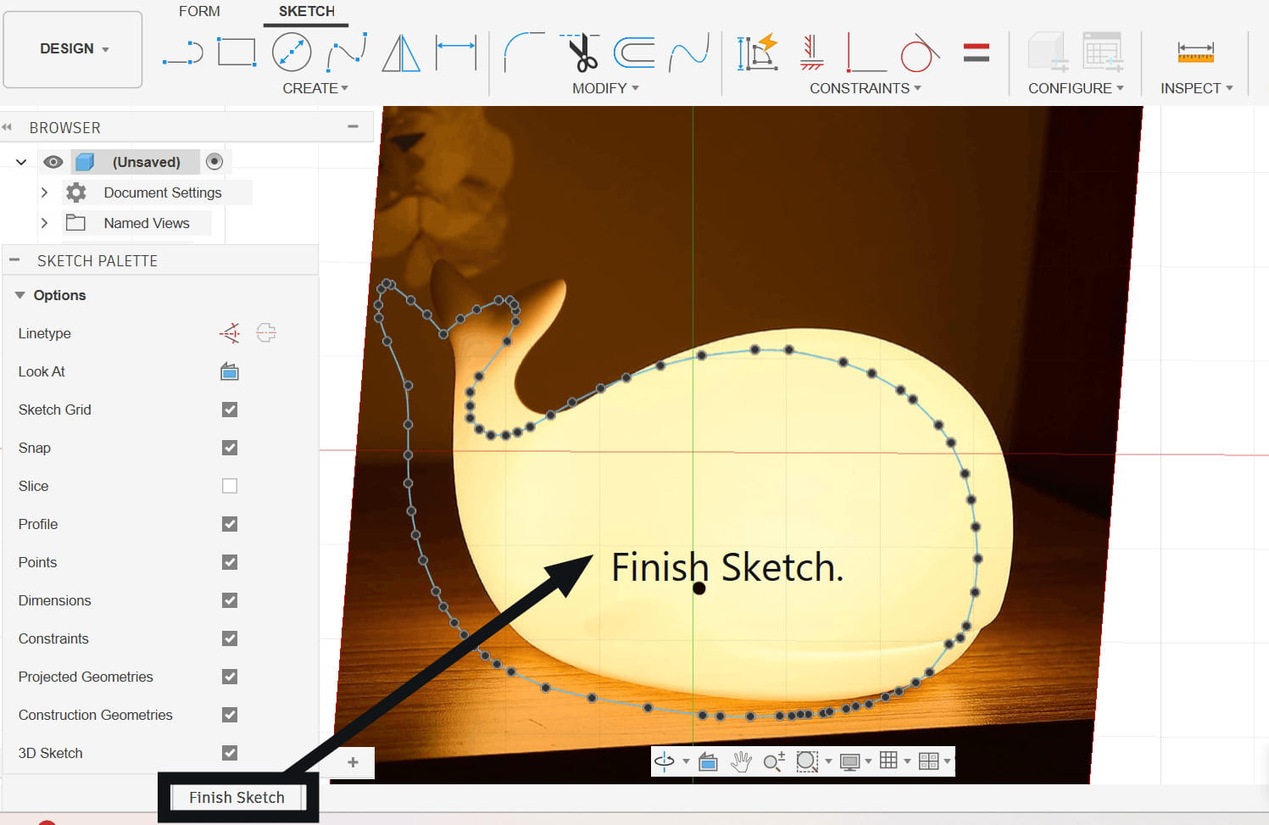
Task: Open the CONFIGURE dropdown menu
Action: [1076, 88]
